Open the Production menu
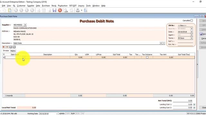This screenshot has height=115, width=206. (63, 6)
